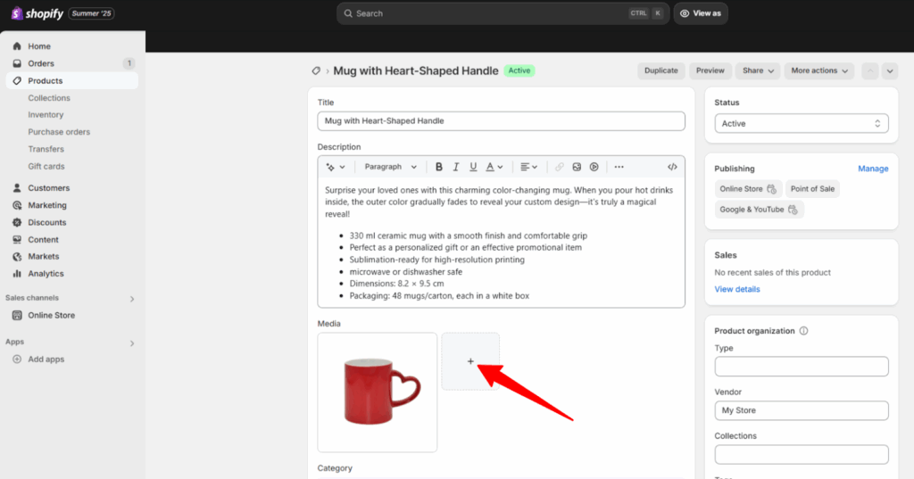The height and width of the screenshot is (479, 914).
Task: Open the Status dropdown set to Active
Action: click(801, 124)
